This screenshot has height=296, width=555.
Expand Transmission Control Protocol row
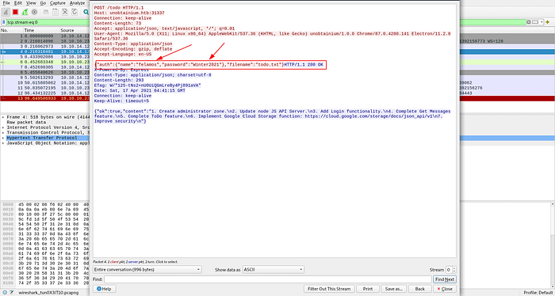click(3, 132)
